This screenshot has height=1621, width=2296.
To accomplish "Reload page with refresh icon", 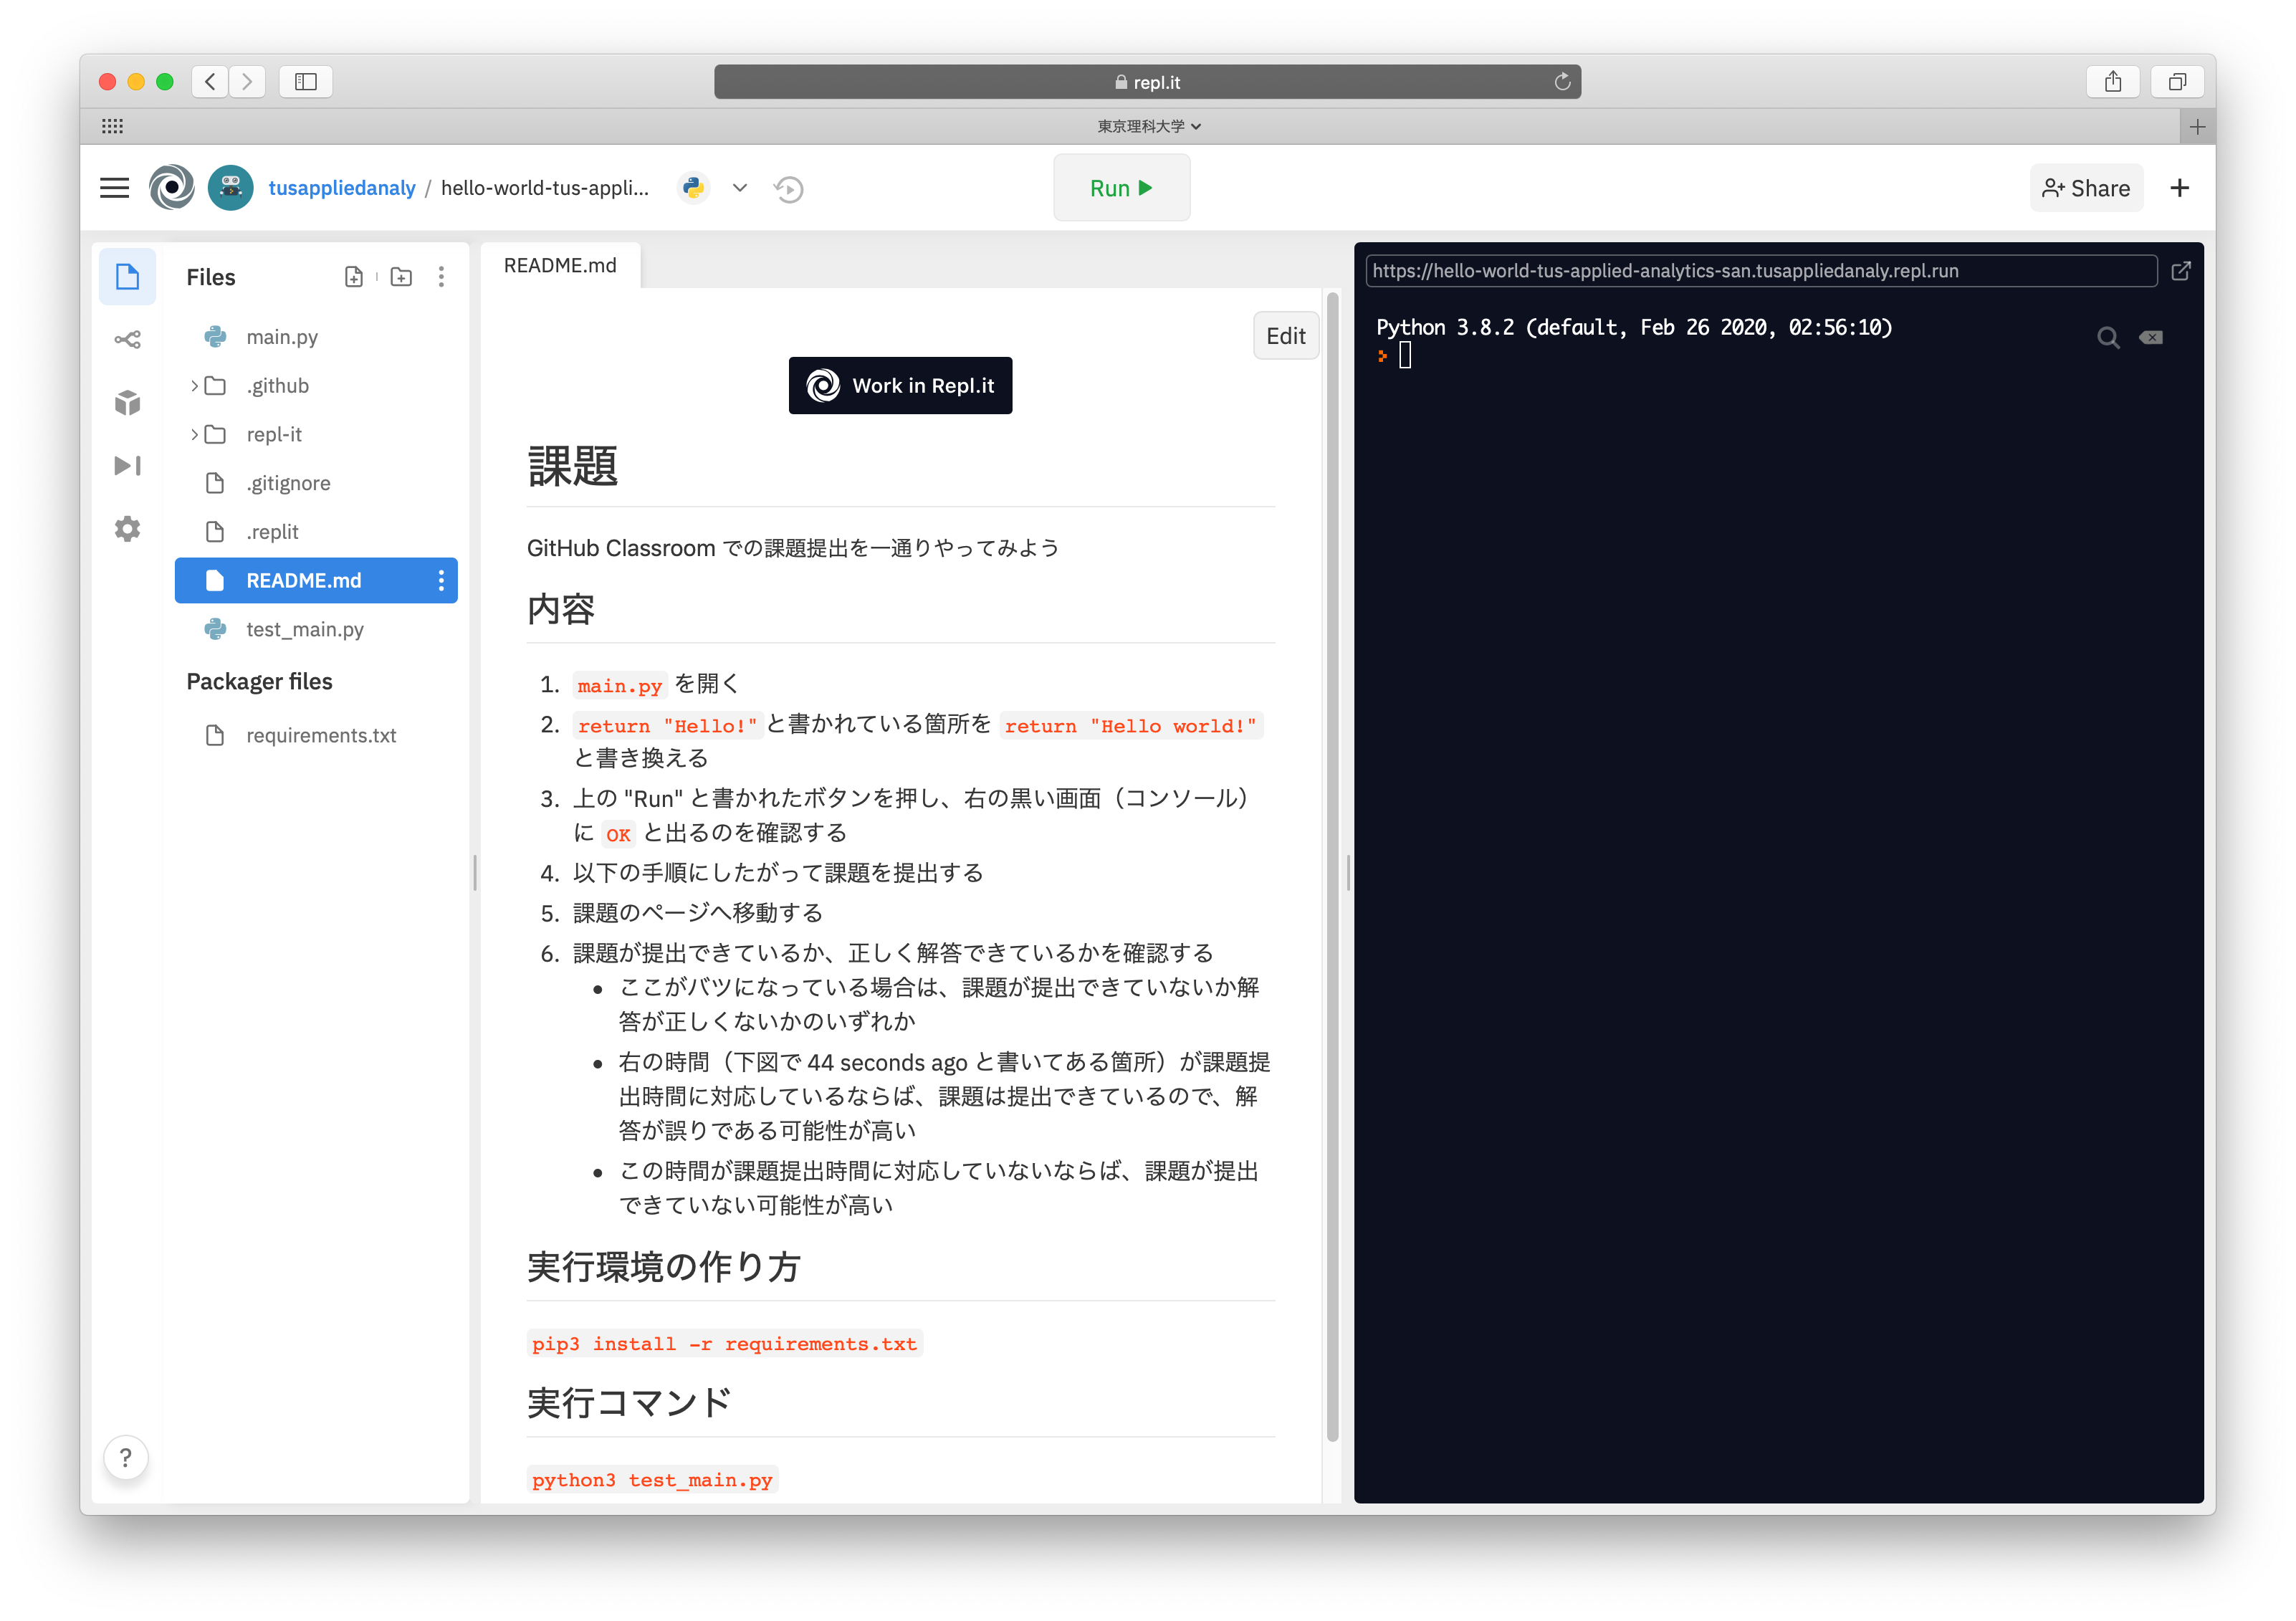I will tap(1562, 82).
